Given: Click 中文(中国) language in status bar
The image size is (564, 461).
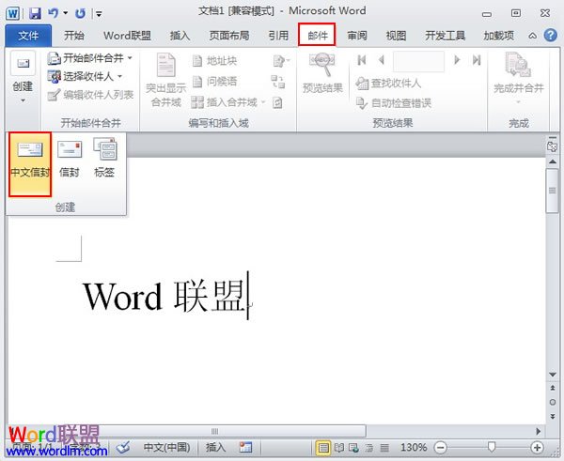Looking at the screenshot, I should pyautogui.click(x=167, y=447).
